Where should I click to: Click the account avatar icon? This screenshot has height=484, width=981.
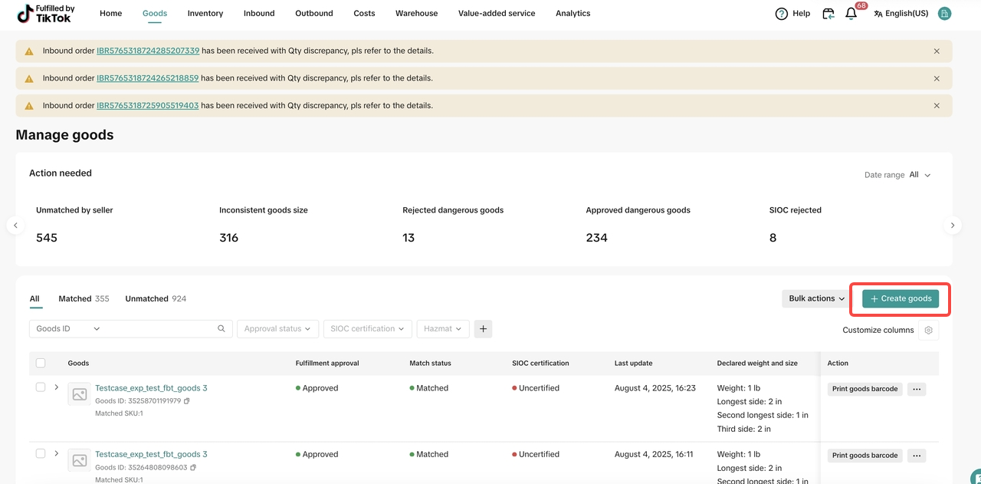tap(944, 14)
